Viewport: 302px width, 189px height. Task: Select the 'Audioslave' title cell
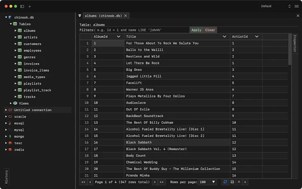177,103
